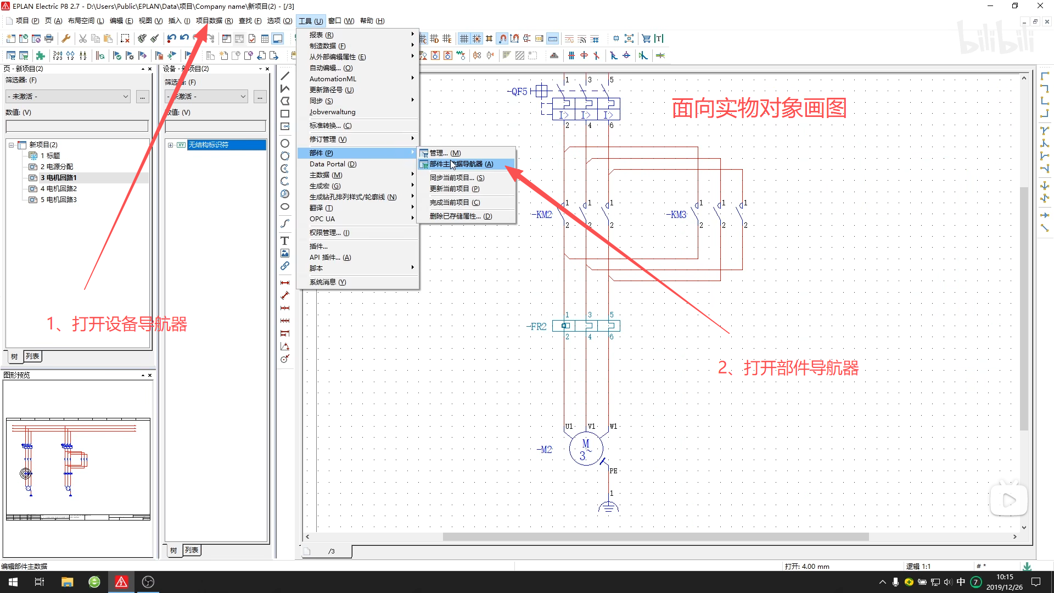Select the Rectangle drawing tool
The image size is (1054, 593).
[x=284, y=114]
